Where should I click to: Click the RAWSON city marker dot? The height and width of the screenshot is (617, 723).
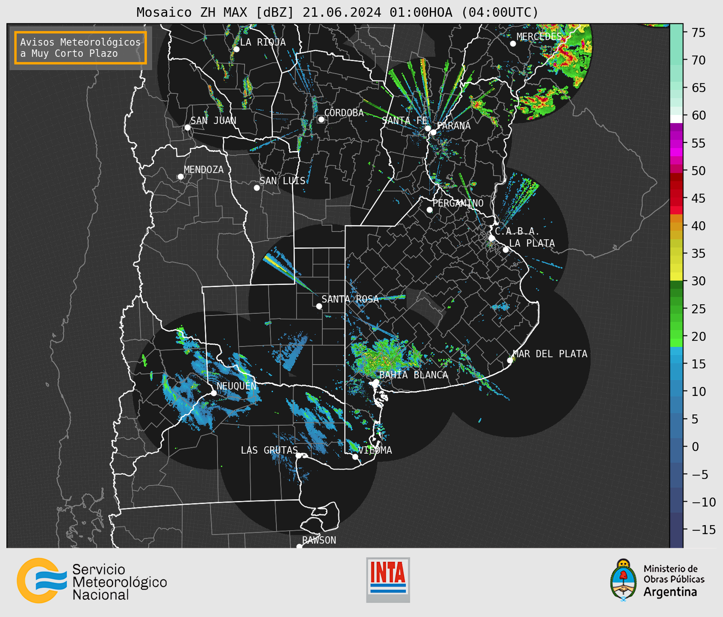299,547
